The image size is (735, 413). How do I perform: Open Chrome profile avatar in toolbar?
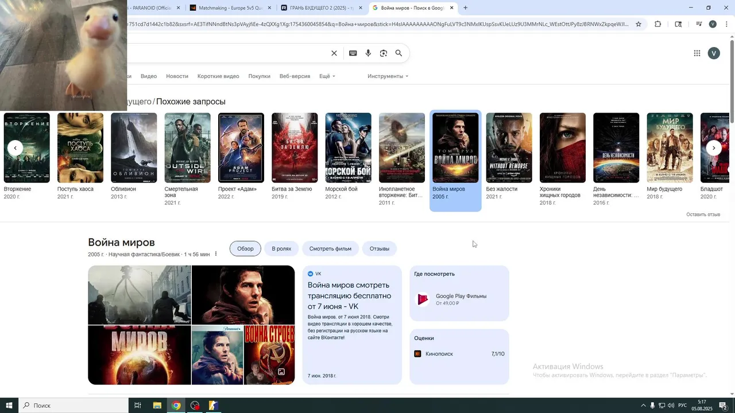point(713,24)
